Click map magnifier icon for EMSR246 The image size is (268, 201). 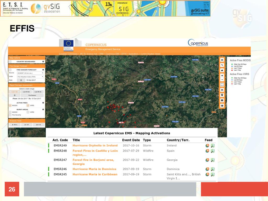click(213, 169)
